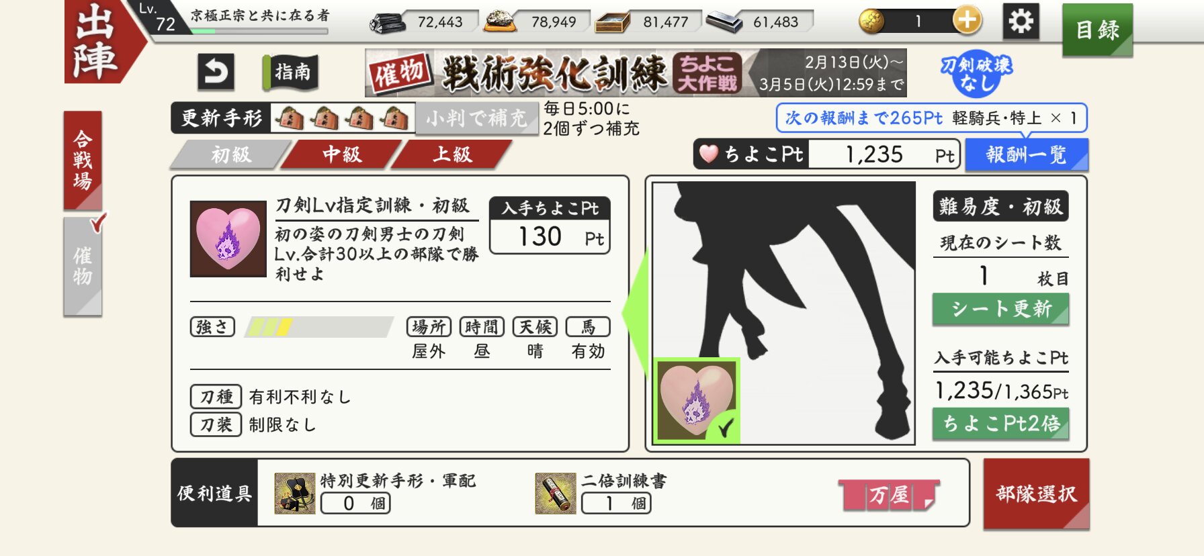The image size is (1204, 556).
Task: Toggle ちよこPt2倍 bonus
Action: pos(1000,424)
